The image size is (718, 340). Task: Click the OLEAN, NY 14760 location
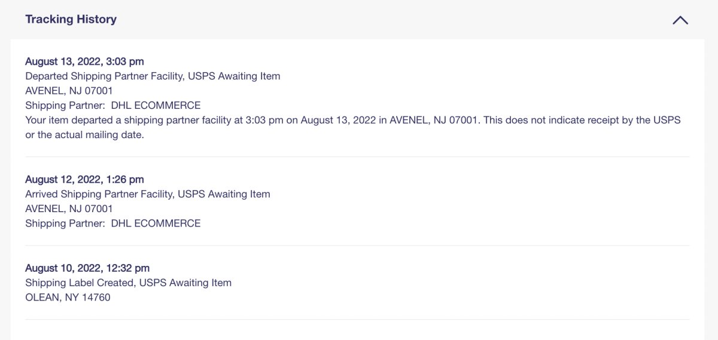[x=68, y=297]
